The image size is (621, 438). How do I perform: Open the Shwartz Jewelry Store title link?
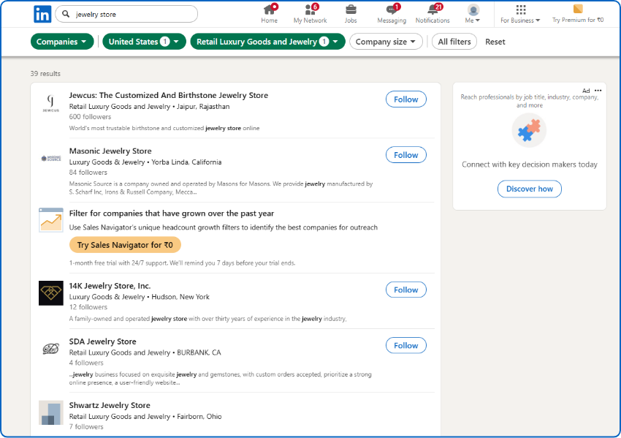[x=110, y=406]
